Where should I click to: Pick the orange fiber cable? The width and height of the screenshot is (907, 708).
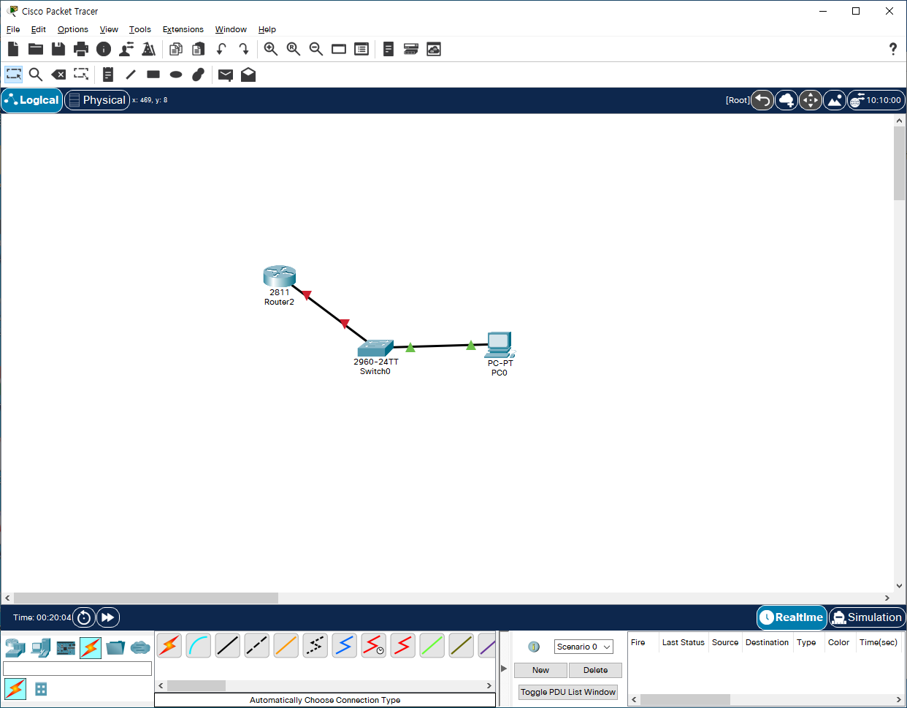point(286,646)
